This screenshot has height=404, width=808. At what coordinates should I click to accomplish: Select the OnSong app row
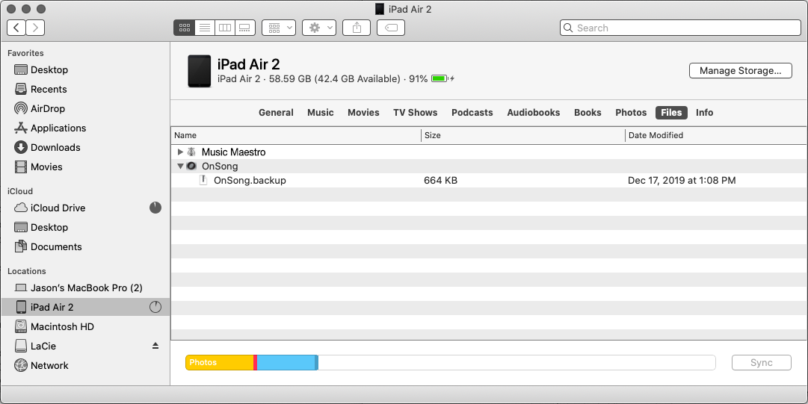pyautogui.click(x=489, y=167)
